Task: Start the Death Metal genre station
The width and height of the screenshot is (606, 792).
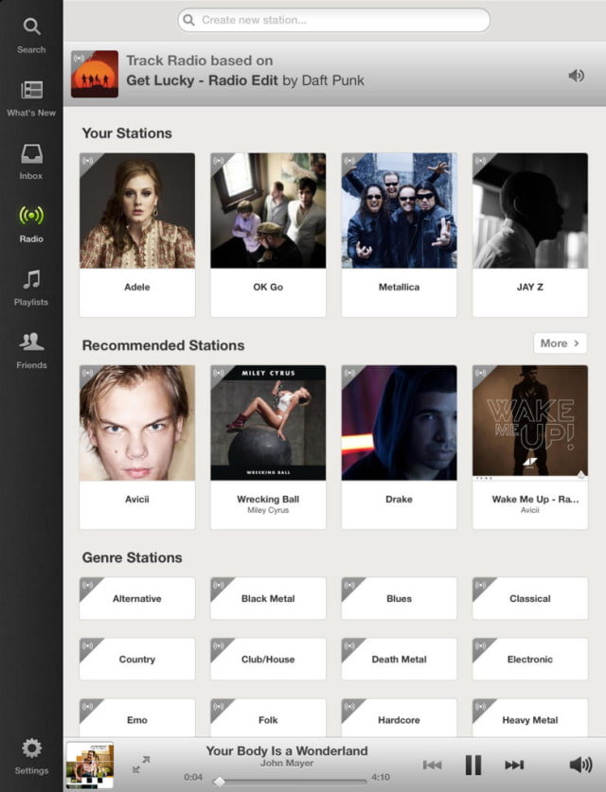Action: click(399, 660)
